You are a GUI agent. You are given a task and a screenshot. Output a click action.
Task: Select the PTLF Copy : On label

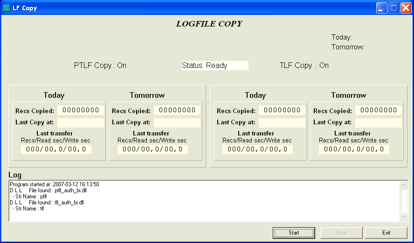[x=100, y=66]
